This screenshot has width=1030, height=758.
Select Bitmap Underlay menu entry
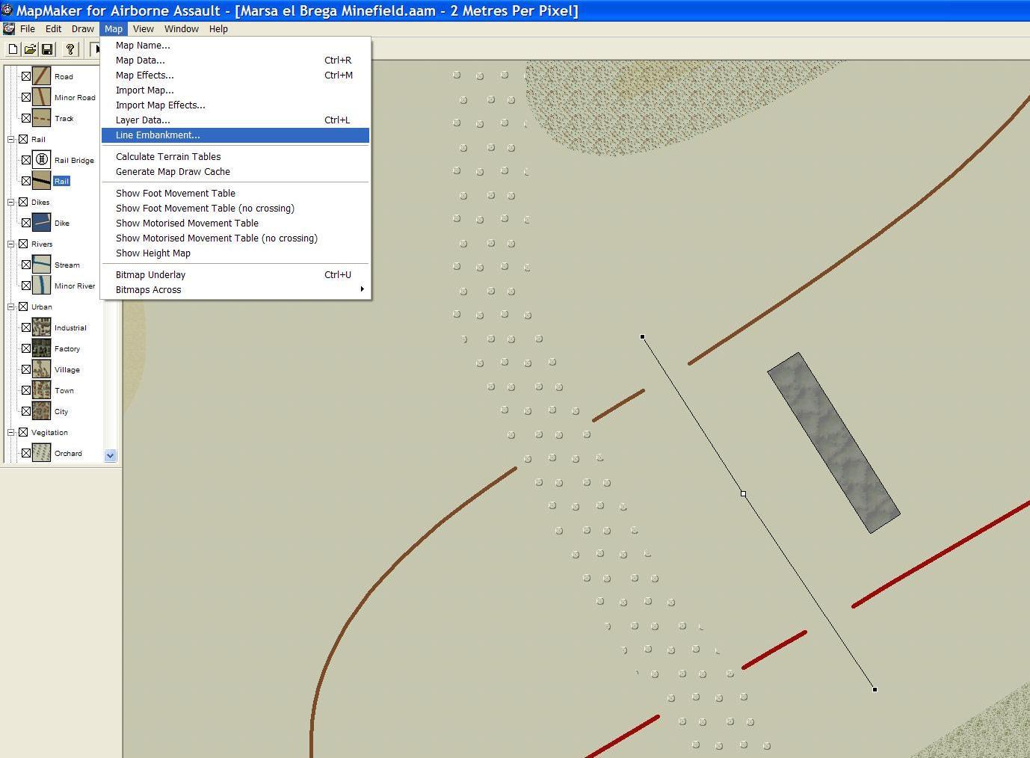(x=235, y=275)
